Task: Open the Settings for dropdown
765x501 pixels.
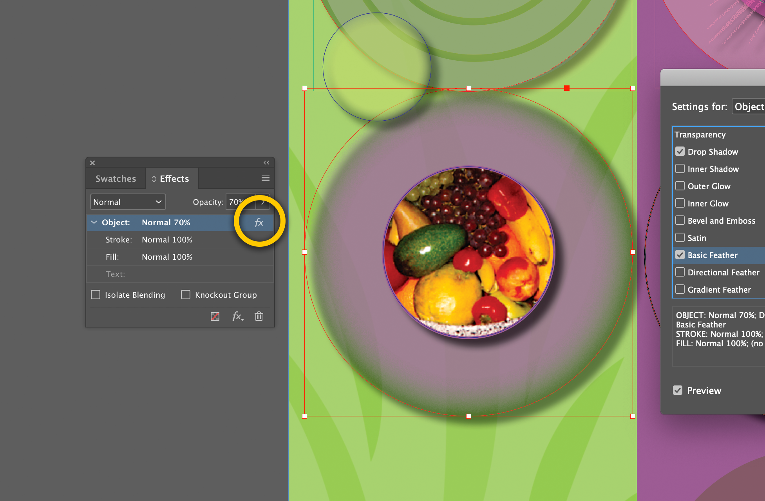Action: tap(749, 107)
